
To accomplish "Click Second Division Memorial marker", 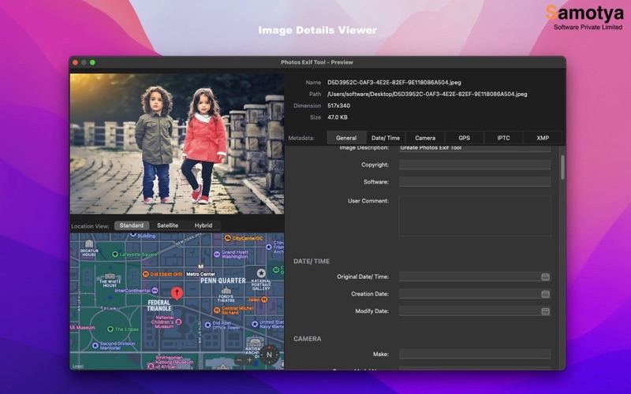I will pos(95,345).
